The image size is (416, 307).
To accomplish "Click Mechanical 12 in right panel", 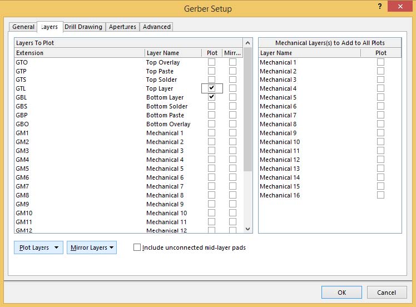I will [280, 160].
